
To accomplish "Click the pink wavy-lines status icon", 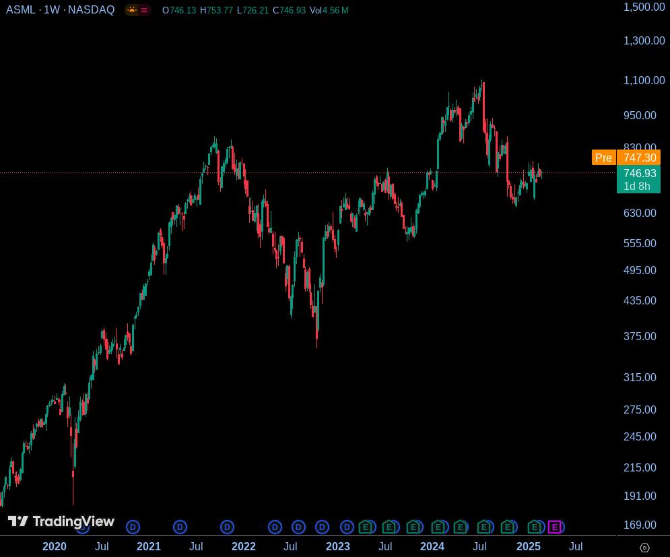I will 144,10.
